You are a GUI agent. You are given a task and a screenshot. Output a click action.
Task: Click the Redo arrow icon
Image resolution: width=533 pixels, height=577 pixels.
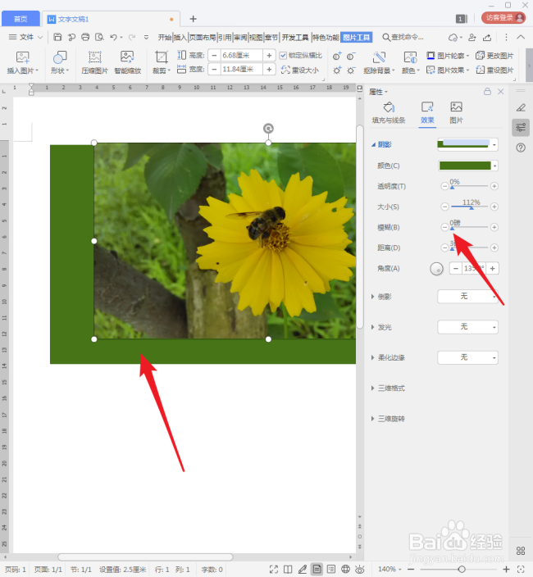click(x=131, y=37)
